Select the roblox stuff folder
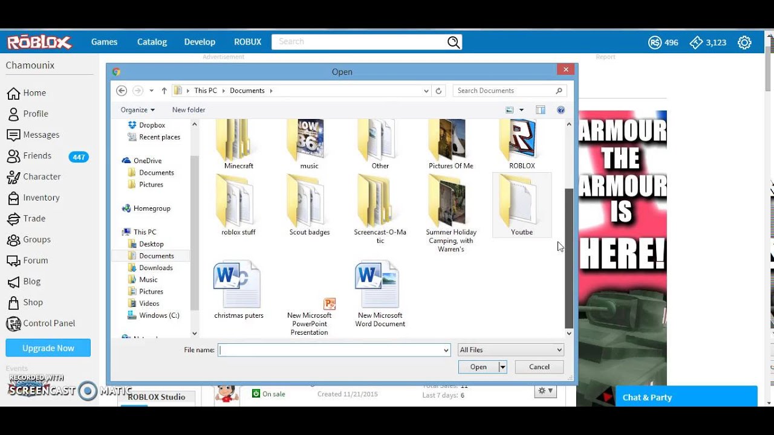This screenshot has width=774, height=435. coord(239,205)
